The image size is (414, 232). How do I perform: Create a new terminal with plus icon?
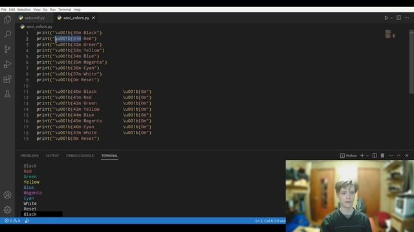point(362,156)
